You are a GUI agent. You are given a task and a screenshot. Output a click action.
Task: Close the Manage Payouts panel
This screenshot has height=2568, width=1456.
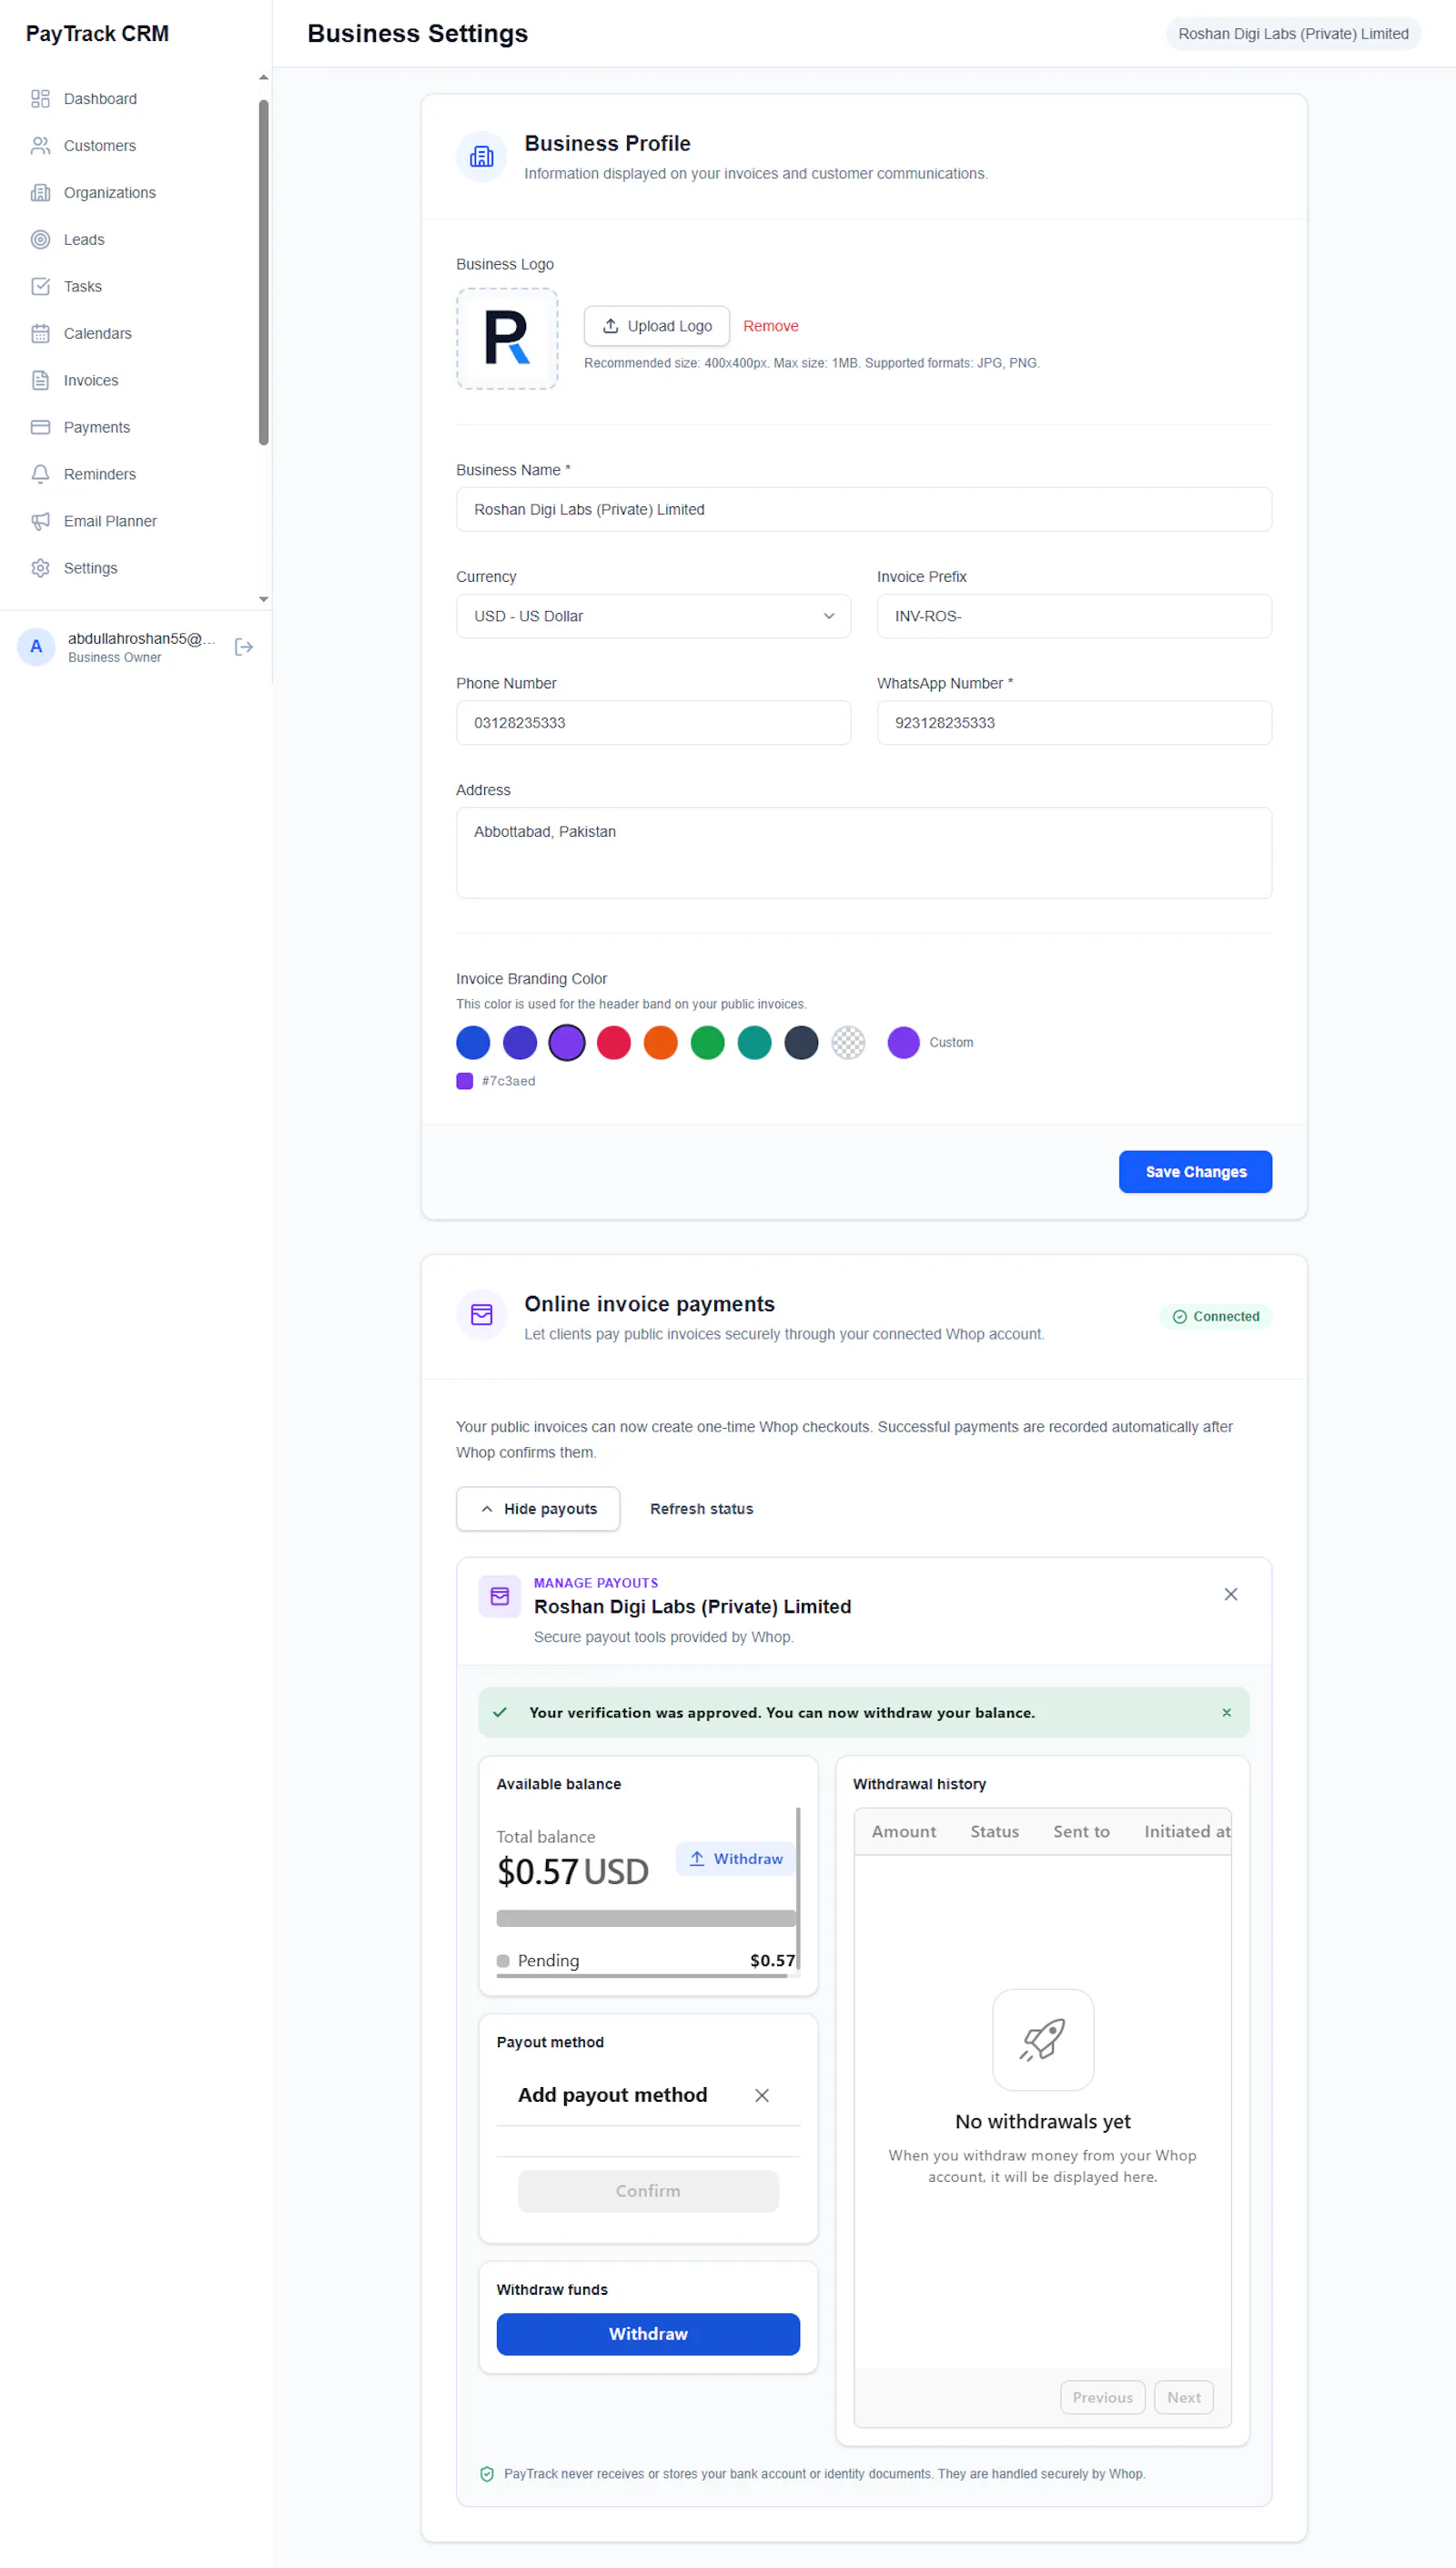[1231, 1594]
